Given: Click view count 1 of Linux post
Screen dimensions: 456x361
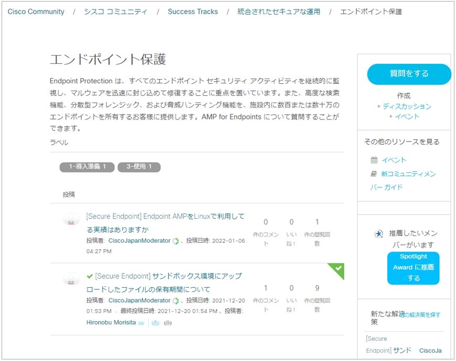Looking at the screenshot, I should (317, 222).
